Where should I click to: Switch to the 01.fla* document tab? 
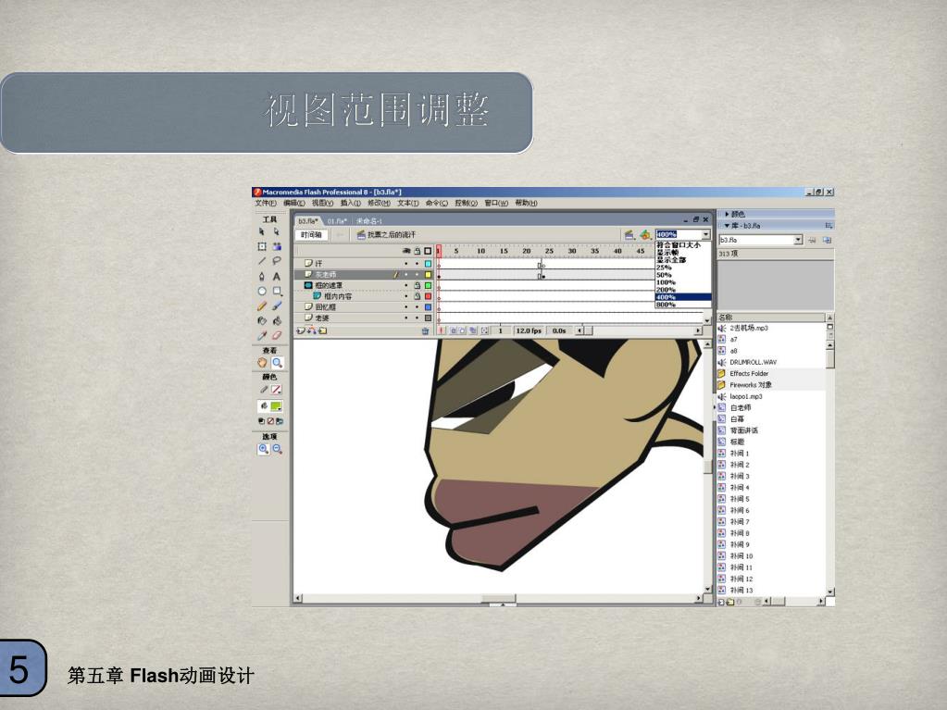(x=337, y=221)
